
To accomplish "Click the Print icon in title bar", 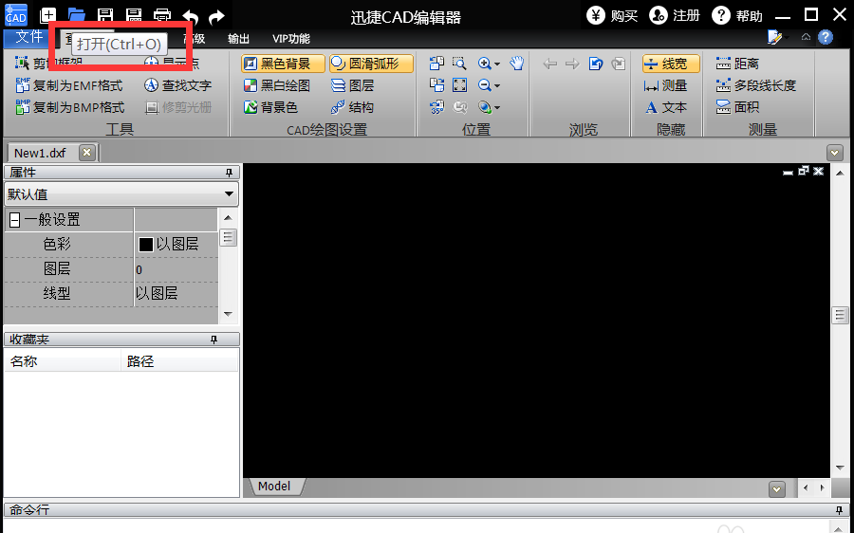I will [162, 15].
